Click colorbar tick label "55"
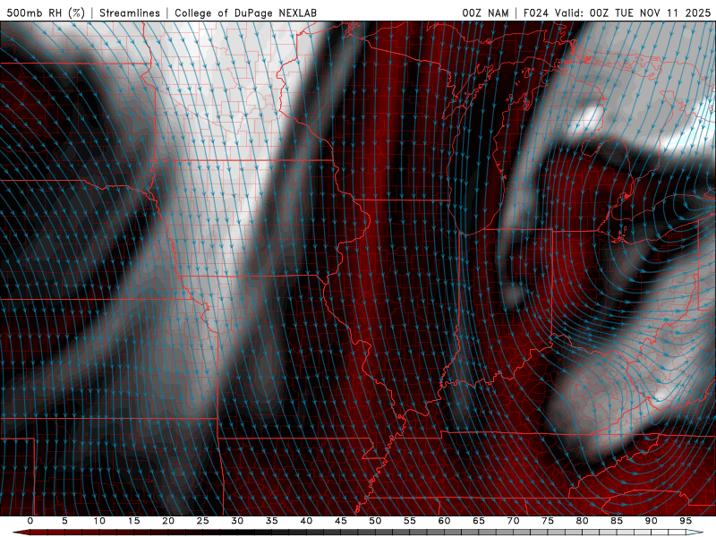Image resolution: width=716 pixels, height=537 pixels. click(x=410, y=521)
